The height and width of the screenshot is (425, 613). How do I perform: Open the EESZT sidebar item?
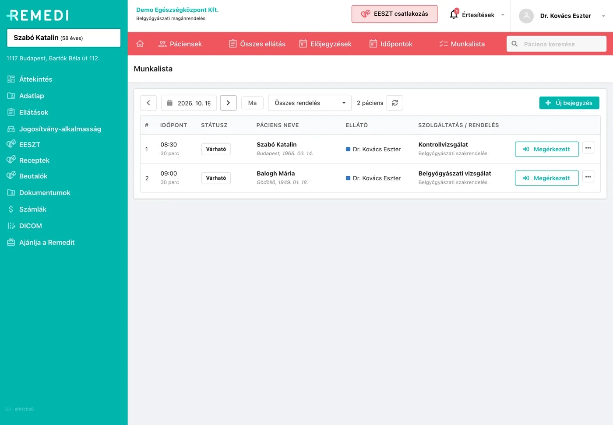point(24,145)
